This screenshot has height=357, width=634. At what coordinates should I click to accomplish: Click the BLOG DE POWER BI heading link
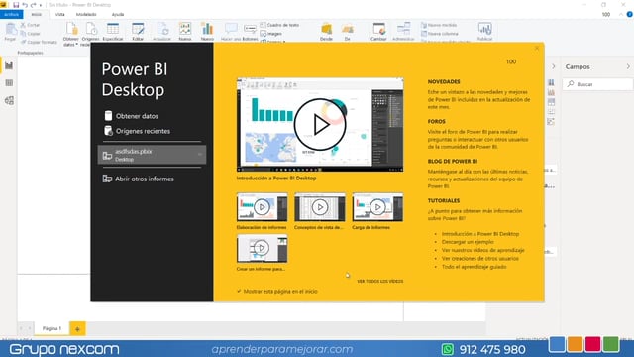click(453, 161)
